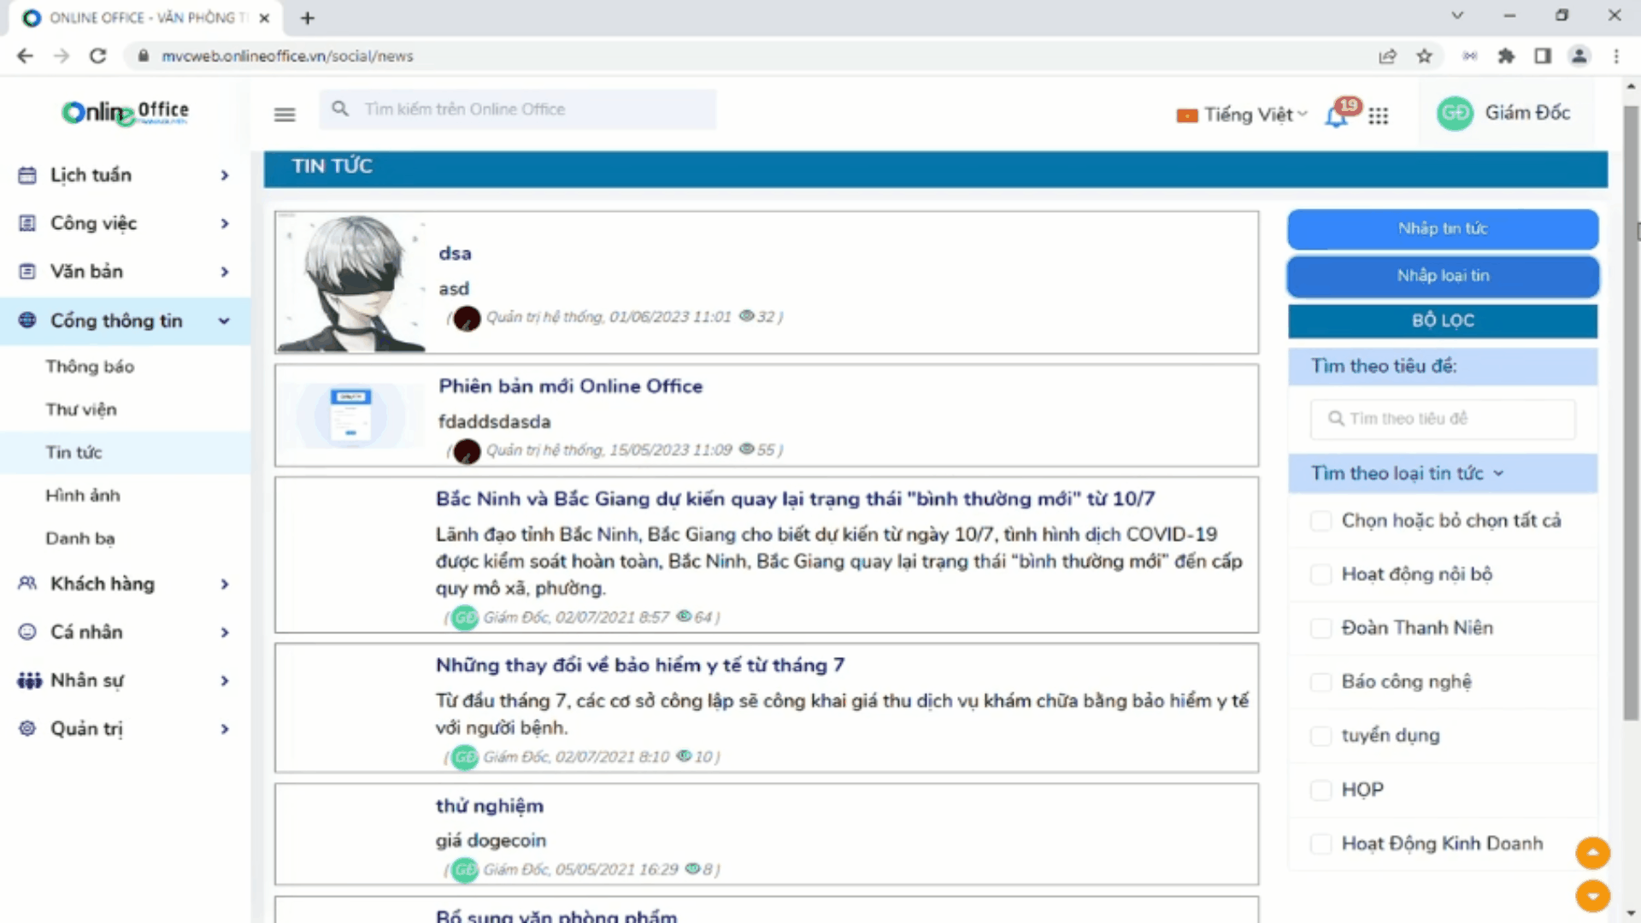Bookmark page with the star icon

1424,56
